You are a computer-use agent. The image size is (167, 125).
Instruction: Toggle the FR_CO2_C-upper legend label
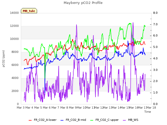click(107, 120)
